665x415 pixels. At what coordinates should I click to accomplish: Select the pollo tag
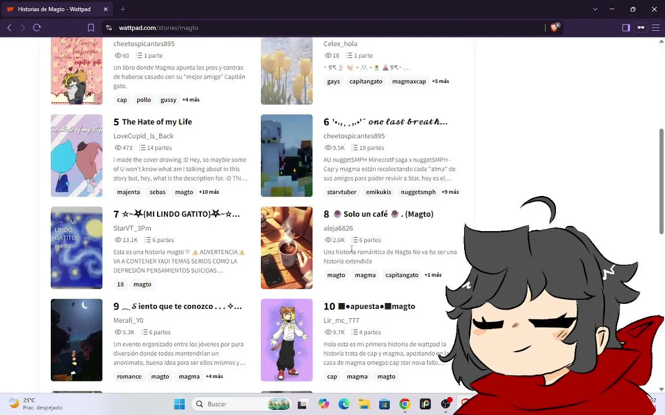tap(144, 100)
